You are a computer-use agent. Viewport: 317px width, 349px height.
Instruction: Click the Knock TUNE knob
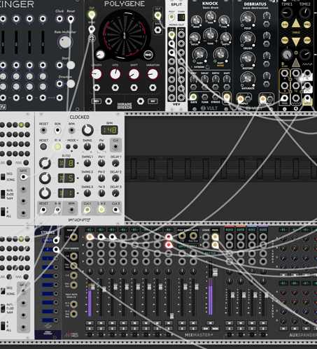point(211,35)
